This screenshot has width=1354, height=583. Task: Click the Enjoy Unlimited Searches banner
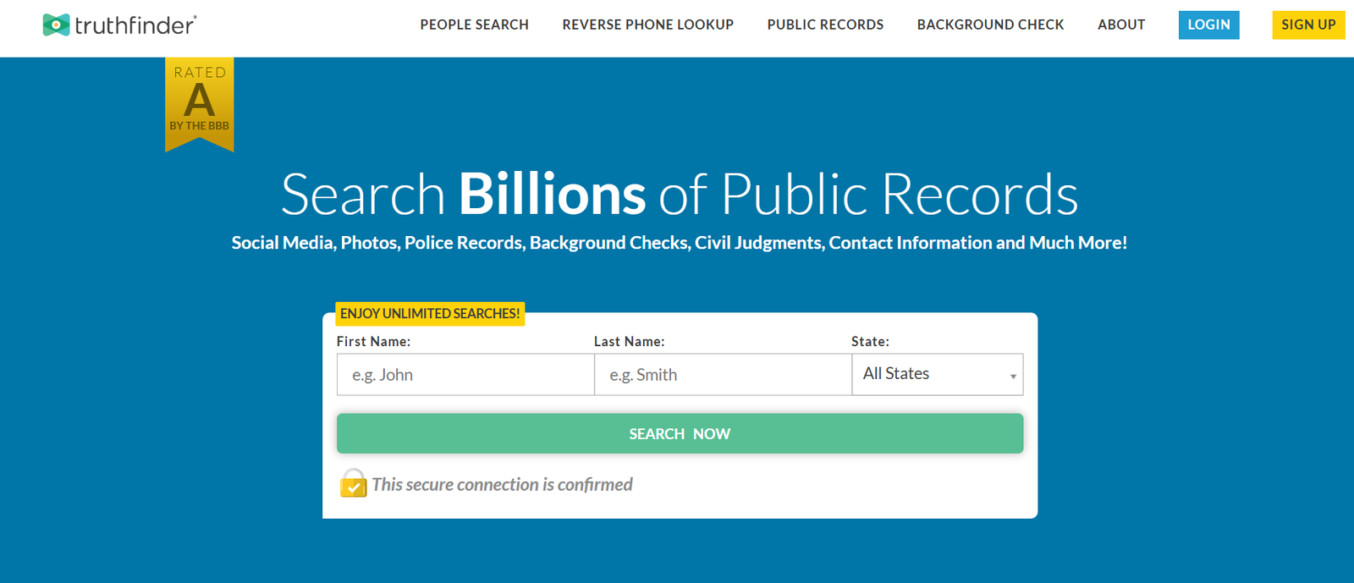coord(430,314)
